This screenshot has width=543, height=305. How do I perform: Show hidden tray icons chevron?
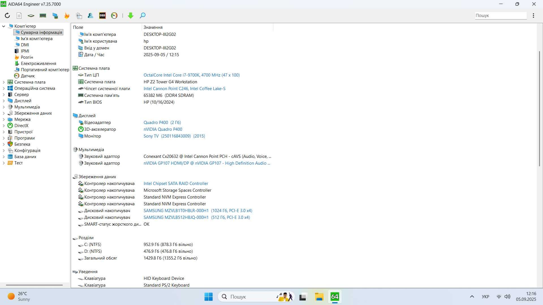472,297
